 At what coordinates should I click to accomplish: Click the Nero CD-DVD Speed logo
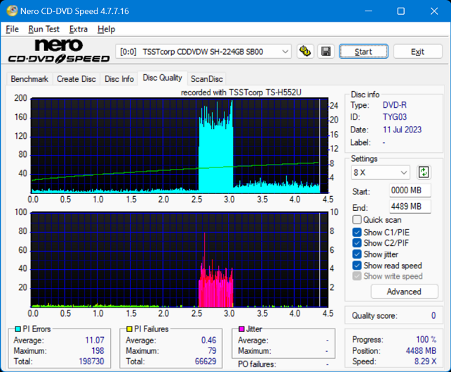click(x=59, y=51)
